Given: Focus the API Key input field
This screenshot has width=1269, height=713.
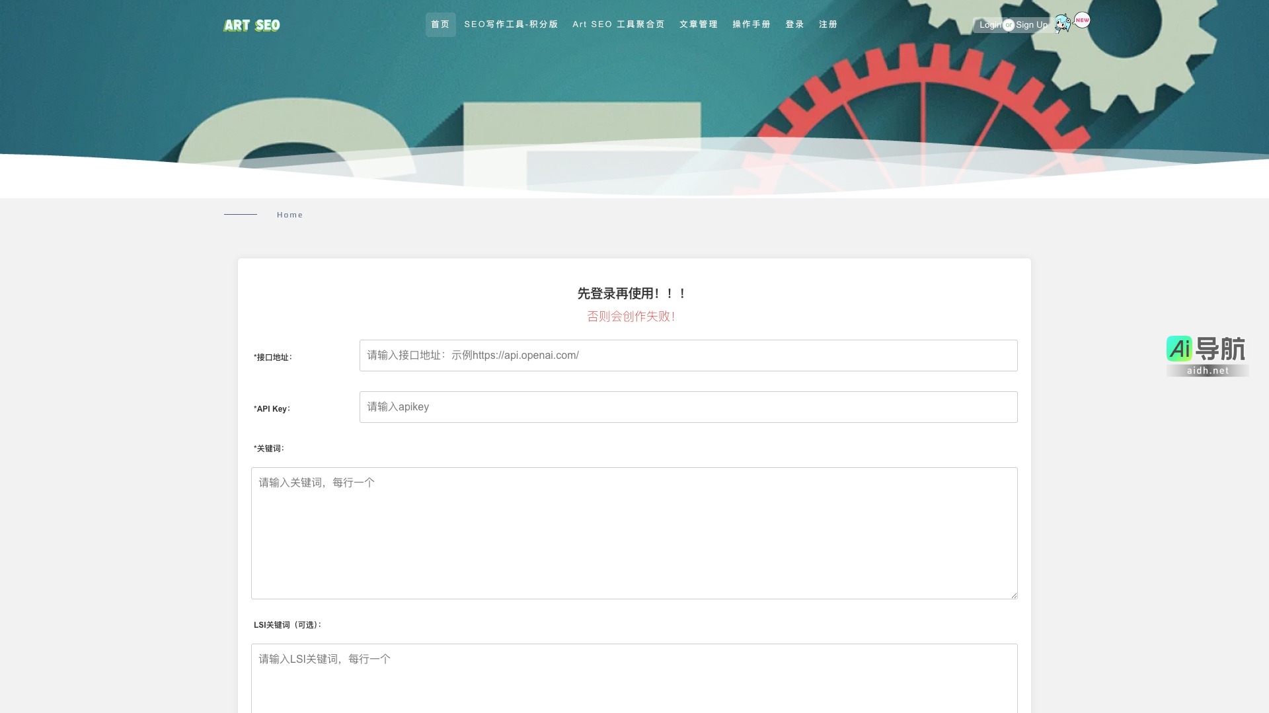Looking at the screenshot, I should pyautogui.click(x=688, y=406).
